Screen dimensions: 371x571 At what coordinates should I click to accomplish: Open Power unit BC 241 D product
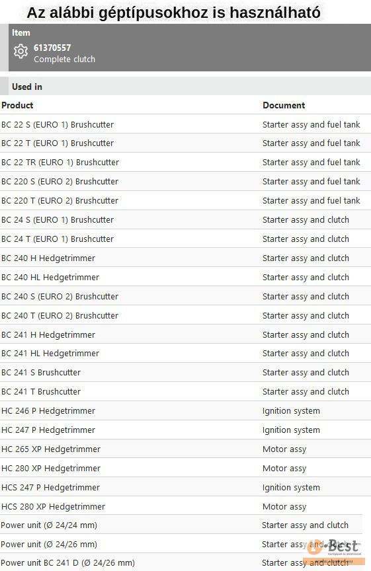(68, 563)
